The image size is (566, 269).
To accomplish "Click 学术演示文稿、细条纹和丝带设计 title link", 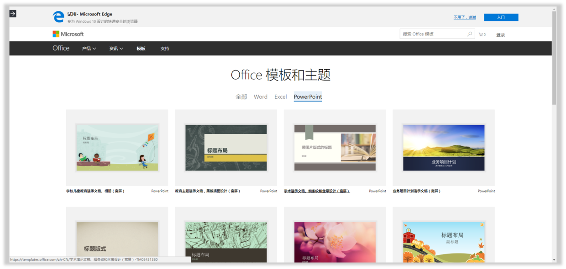I will [x=317, y=191].
